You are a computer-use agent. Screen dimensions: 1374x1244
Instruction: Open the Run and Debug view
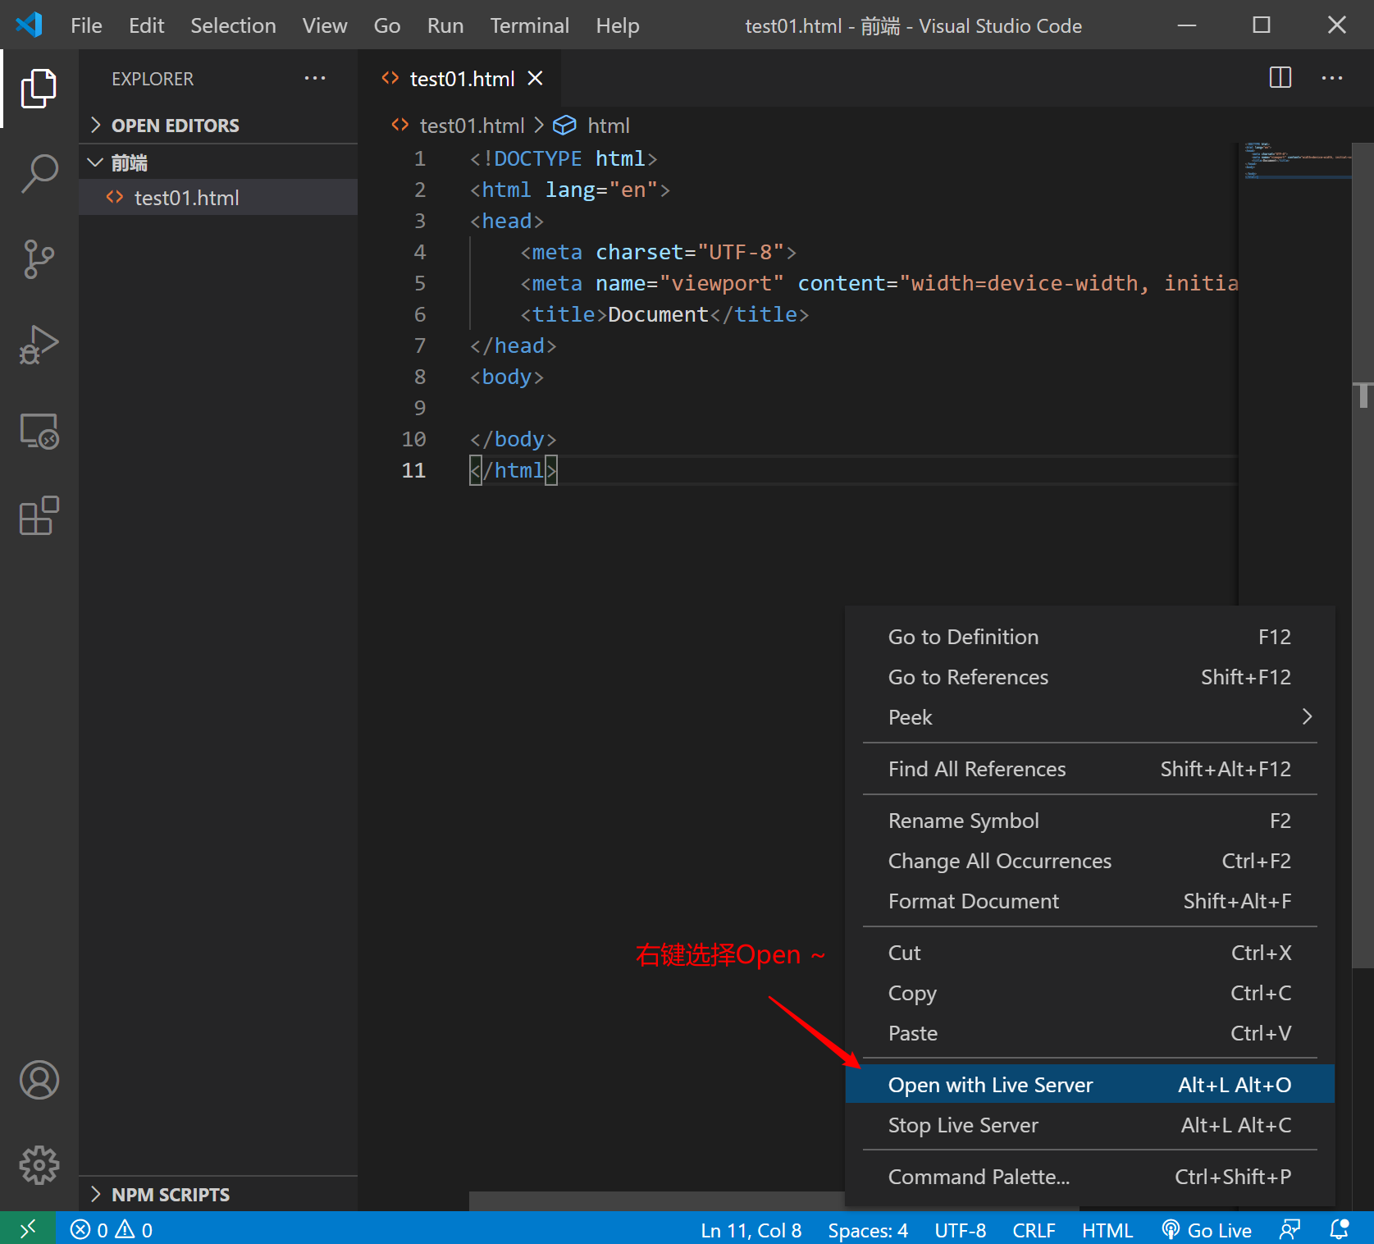[39, 345]
